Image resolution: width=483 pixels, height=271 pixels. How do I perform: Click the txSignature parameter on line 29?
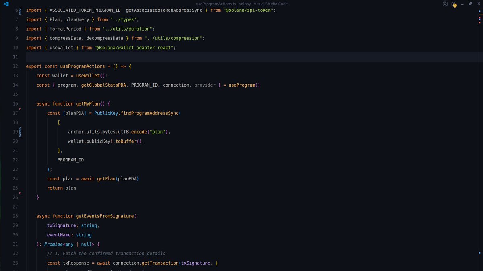(62, 225)
